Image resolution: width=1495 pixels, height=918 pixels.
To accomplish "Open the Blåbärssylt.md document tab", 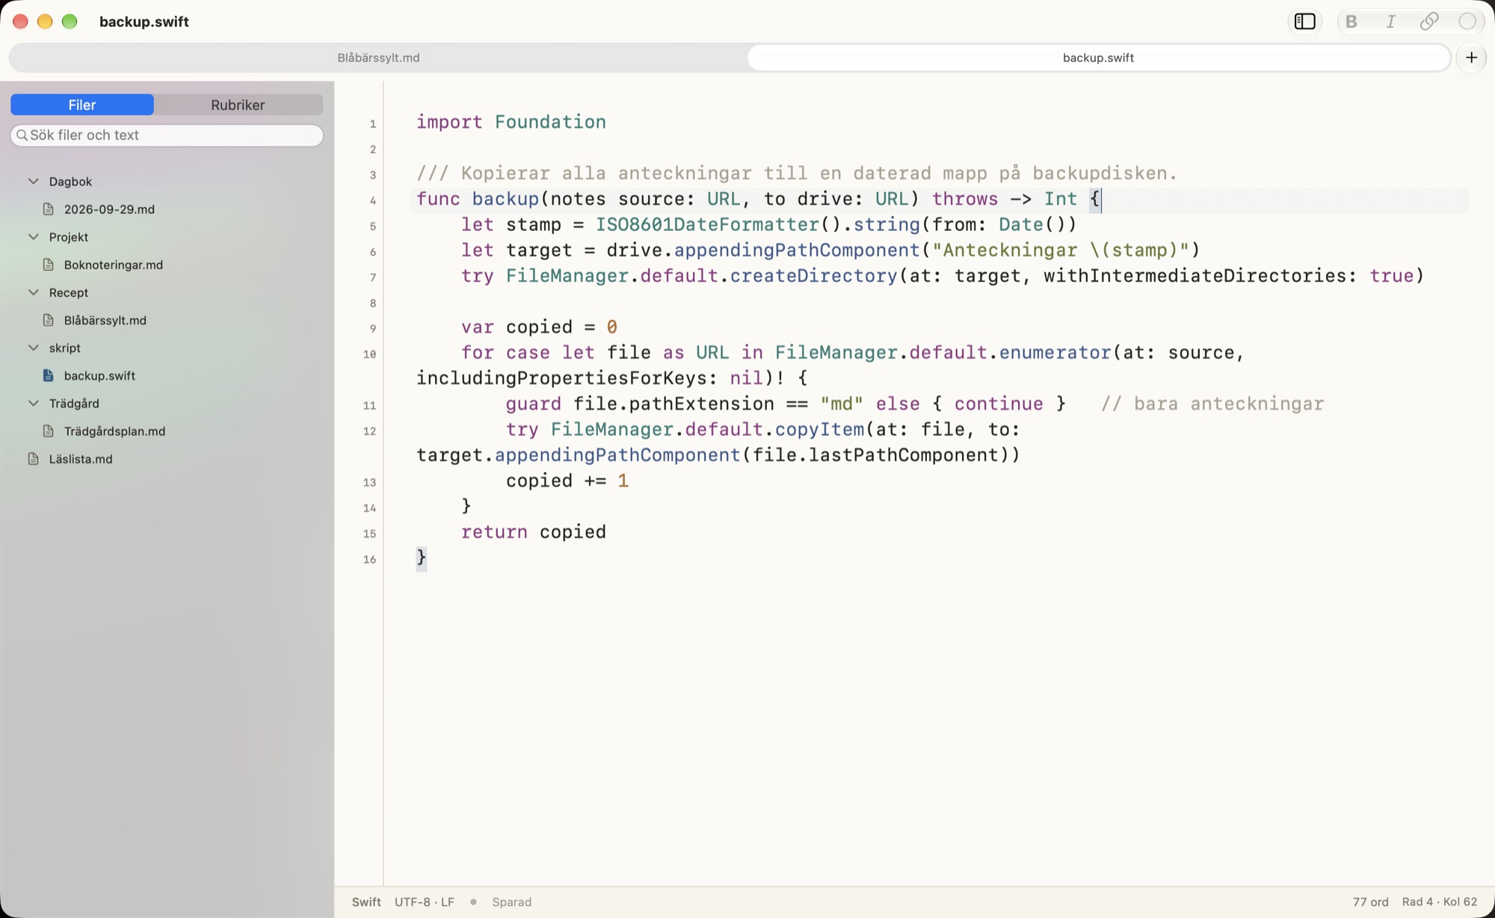I will (x=378, y=58).
